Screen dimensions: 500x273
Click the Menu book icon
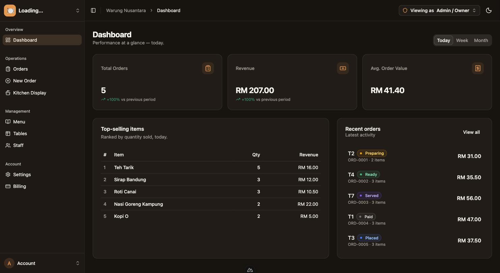(x=8, y=122)
